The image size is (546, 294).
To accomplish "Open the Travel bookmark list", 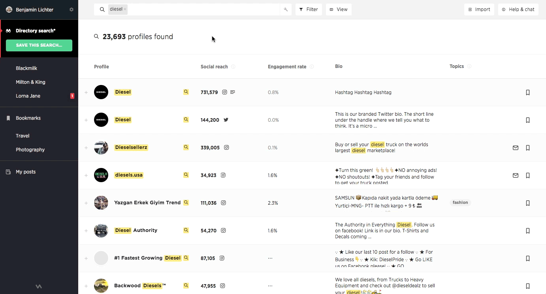I will pyautogui.click(x=23, y=136).
